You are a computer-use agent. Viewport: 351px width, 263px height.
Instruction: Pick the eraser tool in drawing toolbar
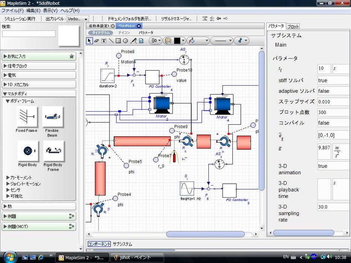[96, 41]
